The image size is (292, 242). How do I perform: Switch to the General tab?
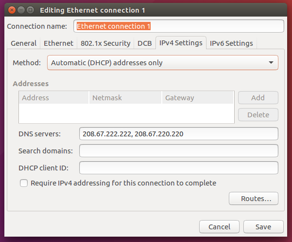click(23, 43)
